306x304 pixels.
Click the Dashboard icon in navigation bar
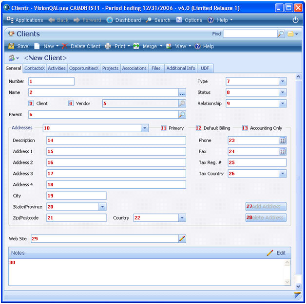pyautogui.click(x=110, y=20)
